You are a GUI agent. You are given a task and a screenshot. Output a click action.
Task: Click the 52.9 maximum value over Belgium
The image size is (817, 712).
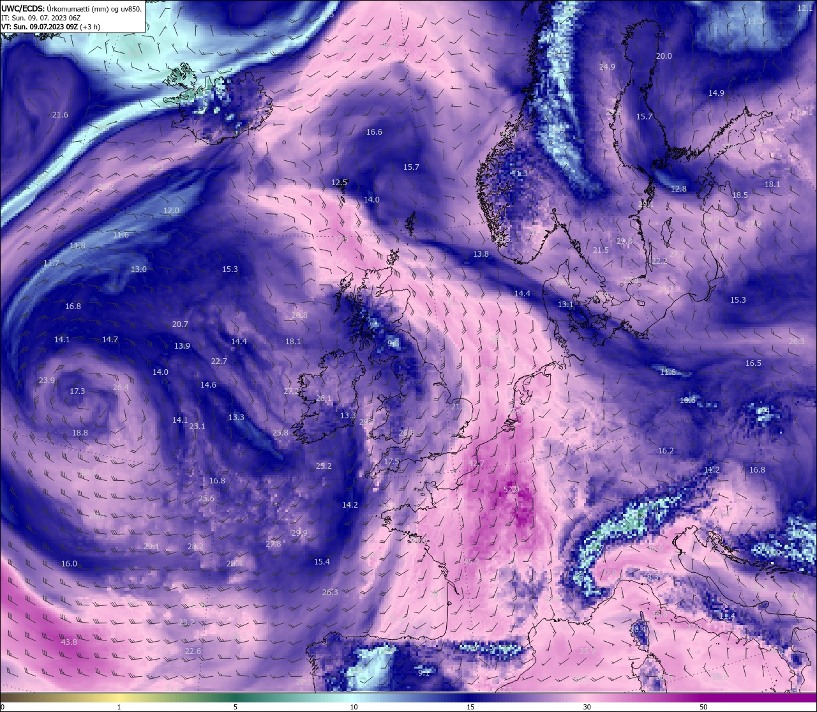click(511, 490)
